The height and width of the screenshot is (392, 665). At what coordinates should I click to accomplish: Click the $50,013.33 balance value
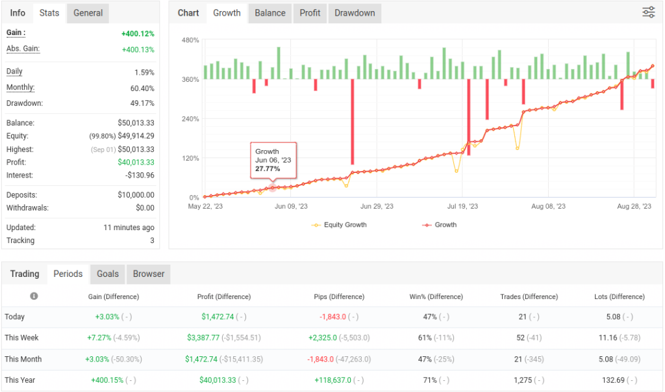pyautogui.click(x=136, y=123)
